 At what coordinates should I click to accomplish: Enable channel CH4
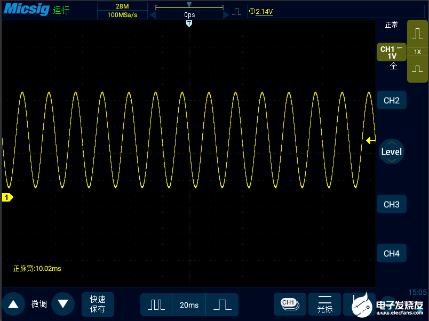392,253
